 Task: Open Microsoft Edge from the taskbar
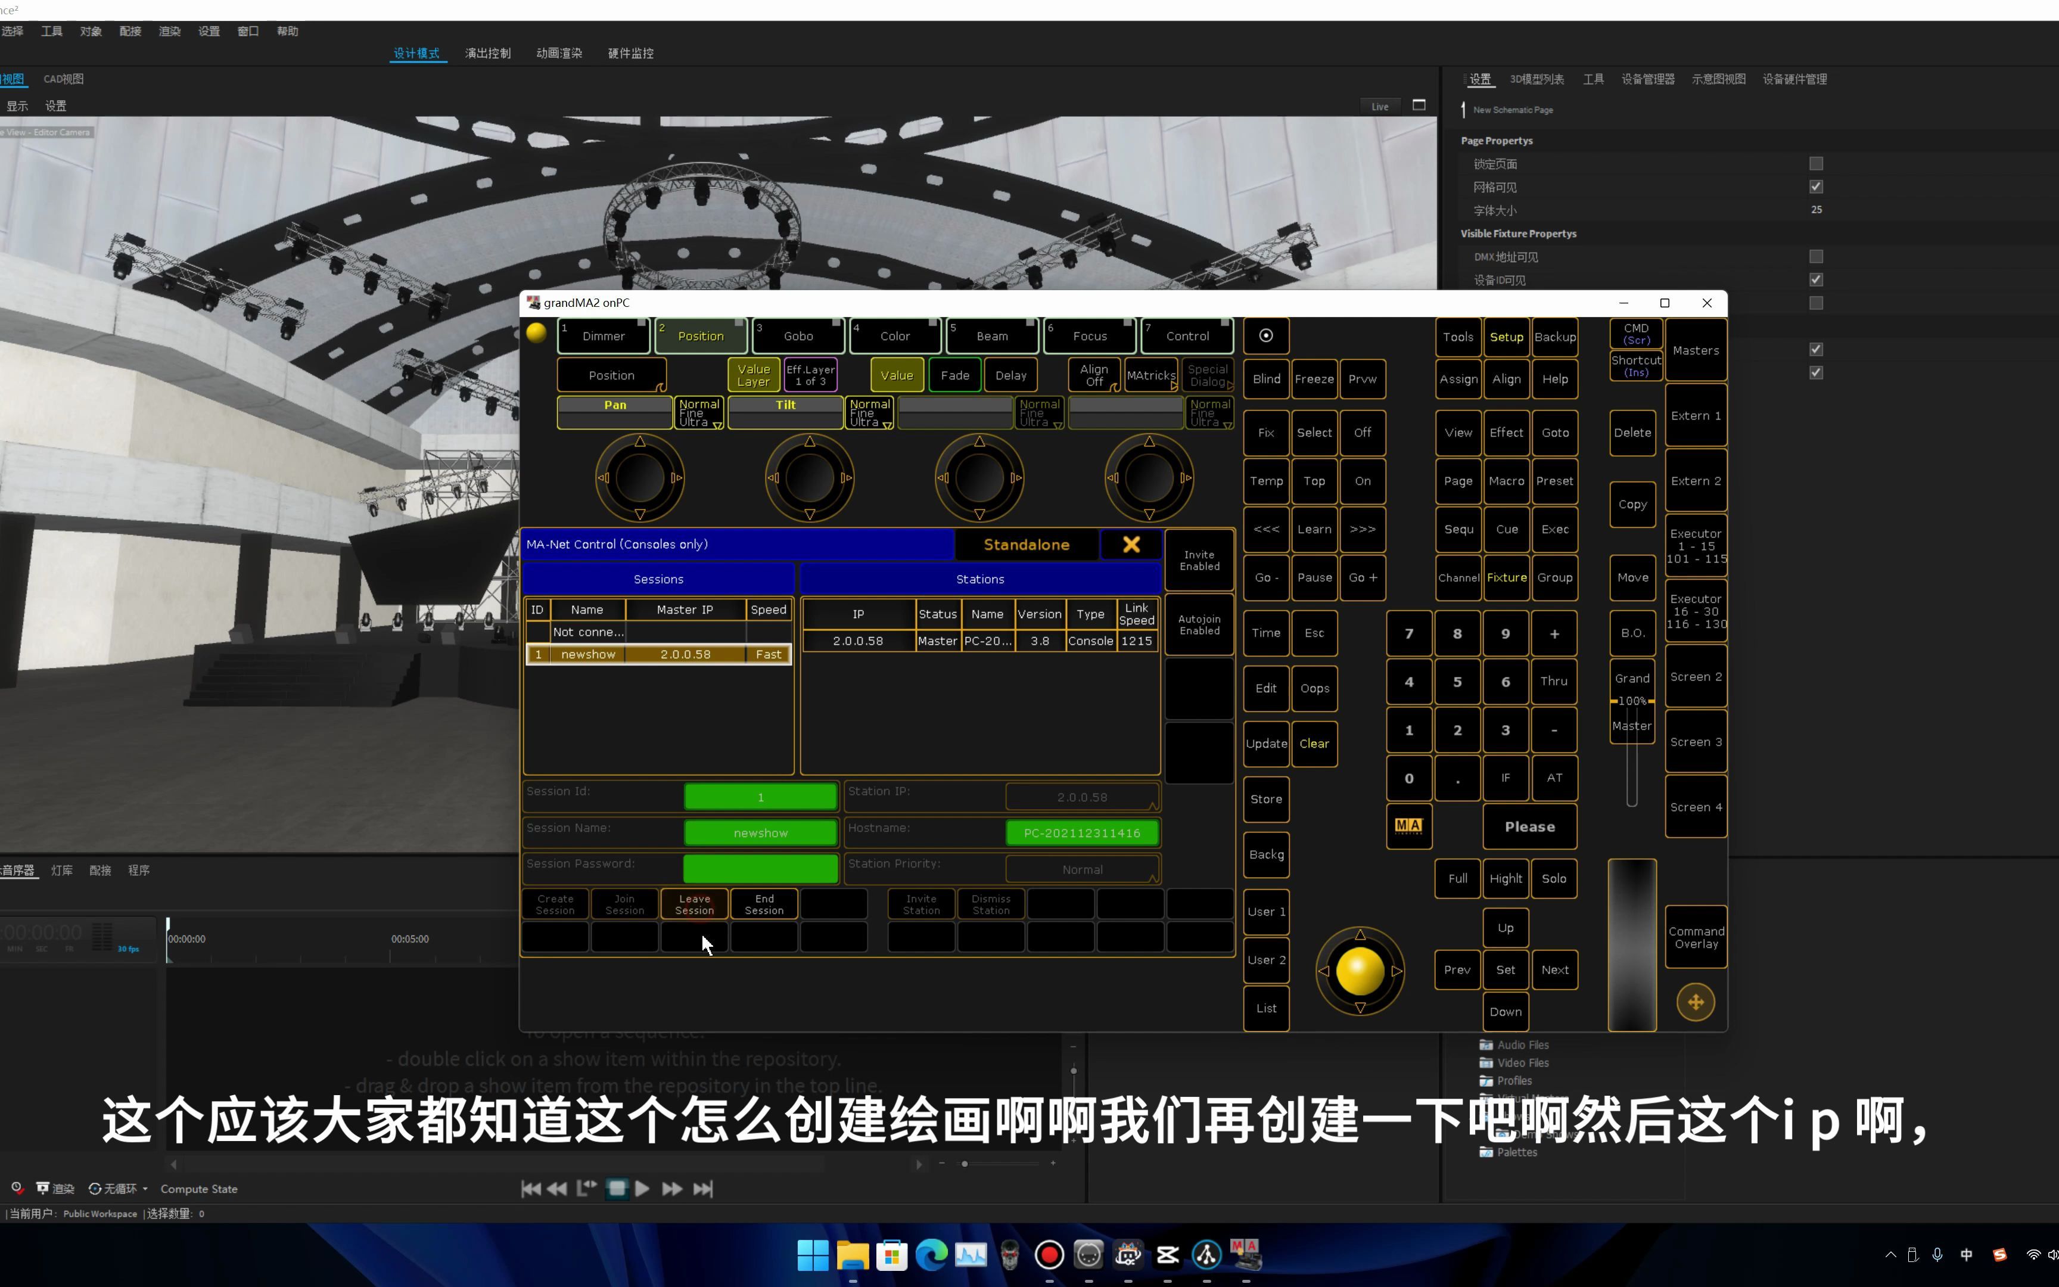pyautogui.click(x=932, y=1255)
